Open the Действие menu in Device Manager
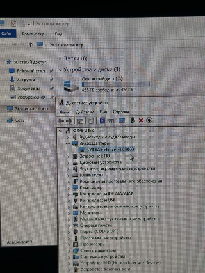Screen dimensions: 205x273 [x=85, y=112]
